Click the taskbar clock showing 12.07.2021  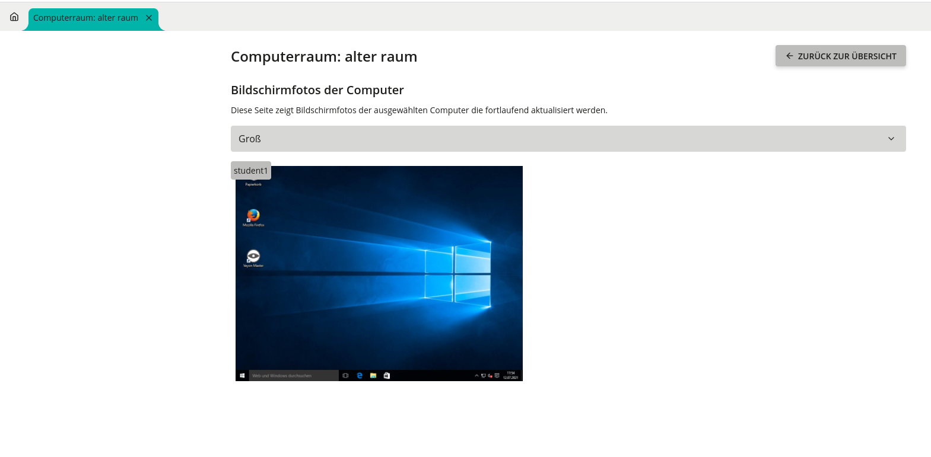point(510,376)
